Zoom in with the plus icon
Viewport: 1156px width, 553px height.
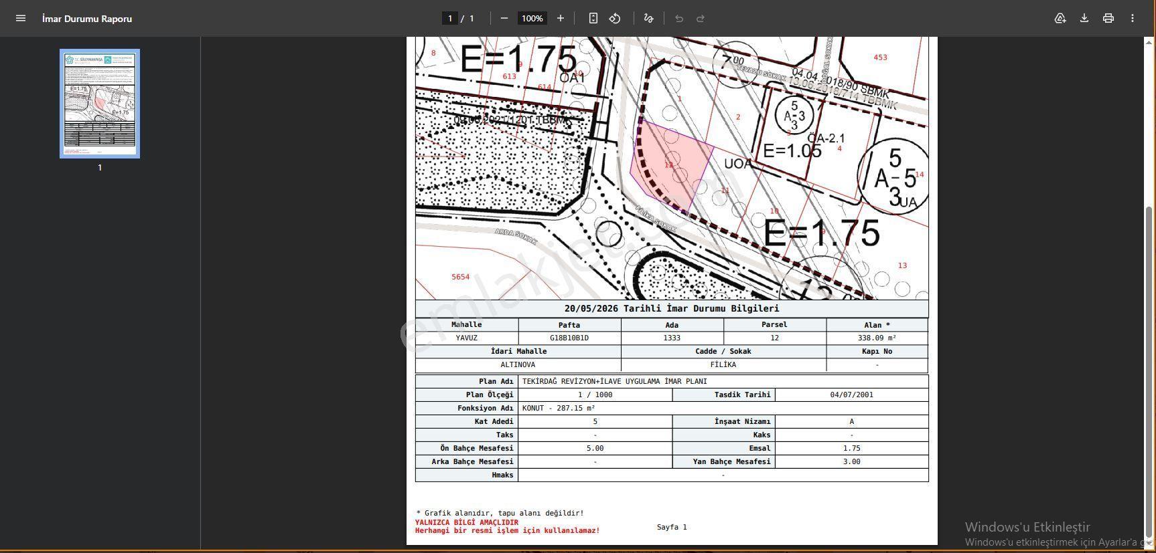coord(561,18)
